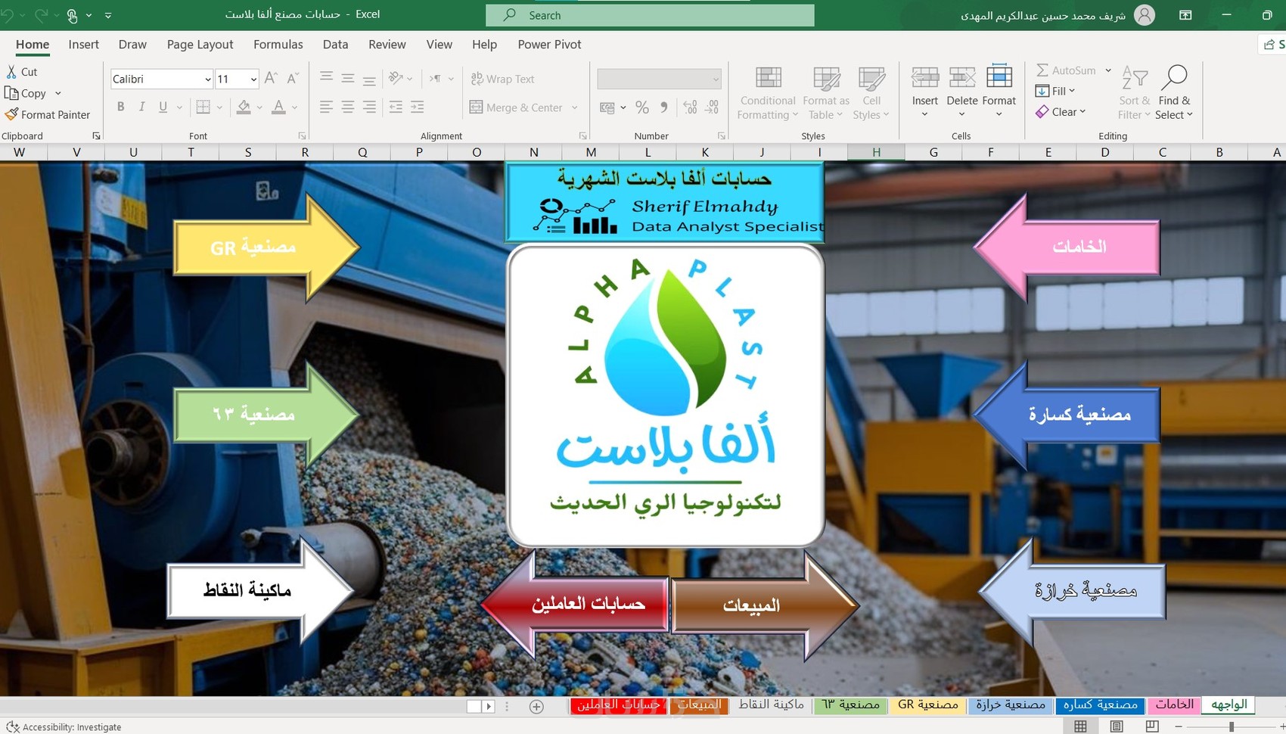The height and width of the screenshot is (734, 1286).
Task: Expand the AutoSum dropdown arrow
Action: [x=1108, y=70]
